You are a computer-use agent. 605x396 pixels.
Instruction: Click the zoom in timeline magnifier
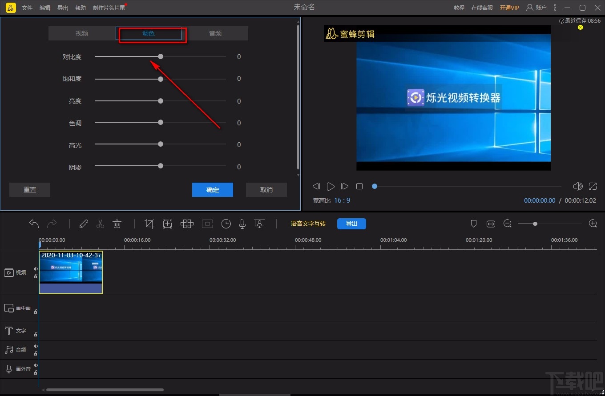point(593,224)
